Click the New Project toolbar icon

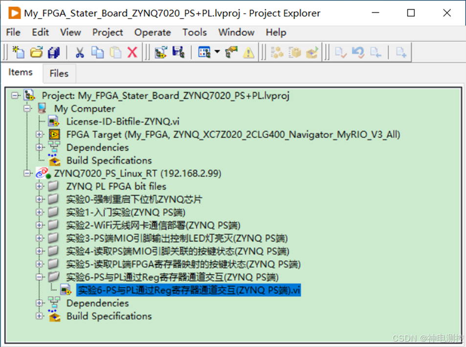(x=19, y=52)
